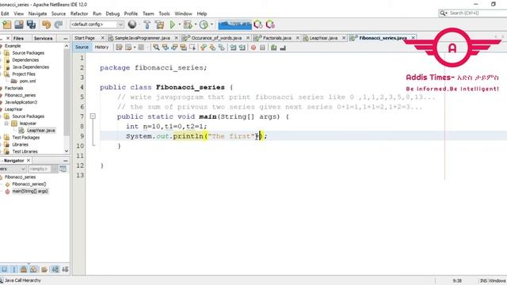The image size is (507, 285).
Task: Open the Navigator Members view dropdown
Action: coord(13,169)
